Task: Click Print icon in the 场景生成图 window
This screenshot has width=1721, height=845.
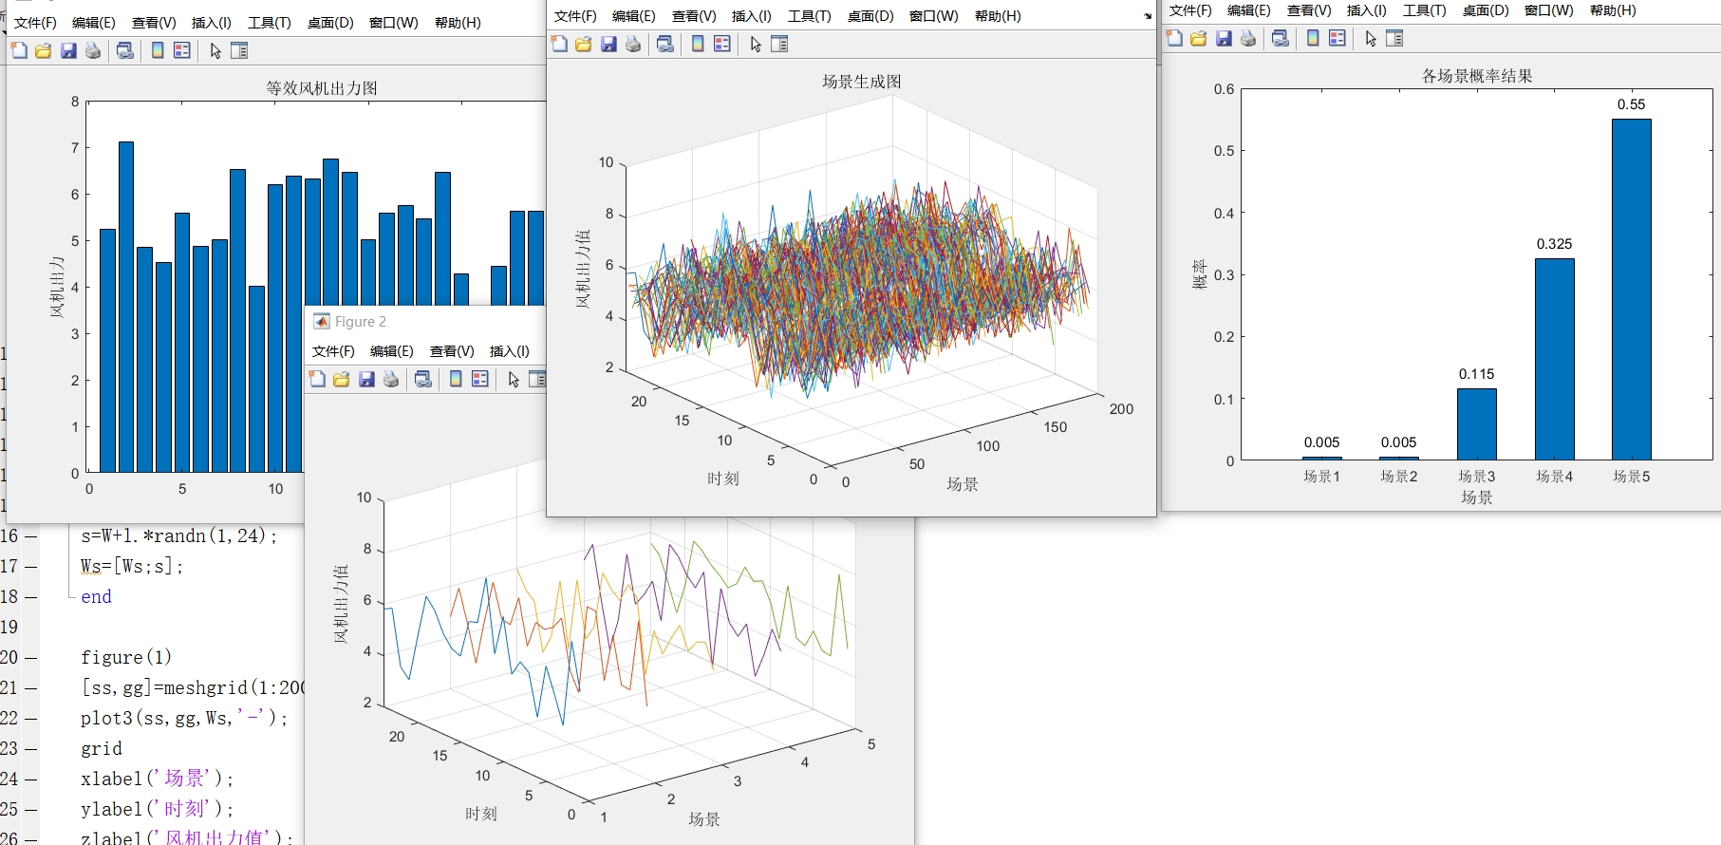Action: 633,44
